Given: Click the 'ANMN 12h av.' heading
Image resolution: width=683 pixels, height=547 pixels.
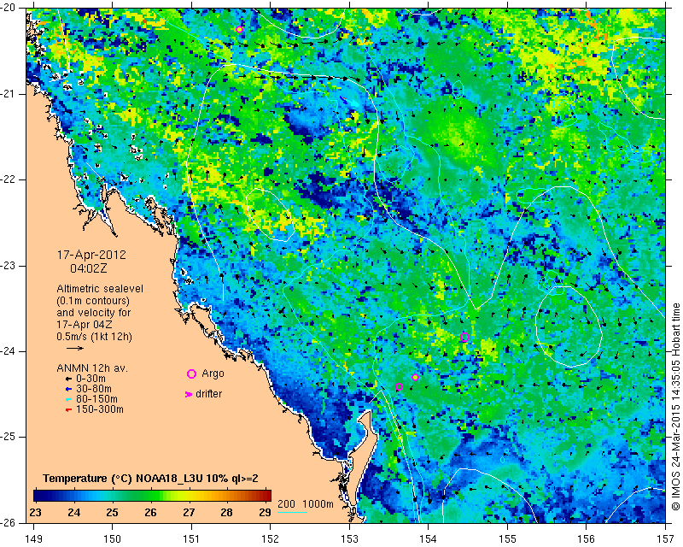Looking at the screenshot, I should [x=92, y=368].
